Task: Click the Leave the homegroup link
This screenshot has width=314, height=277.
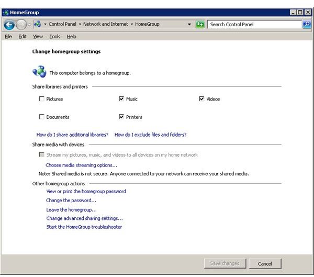Action: 71,209
